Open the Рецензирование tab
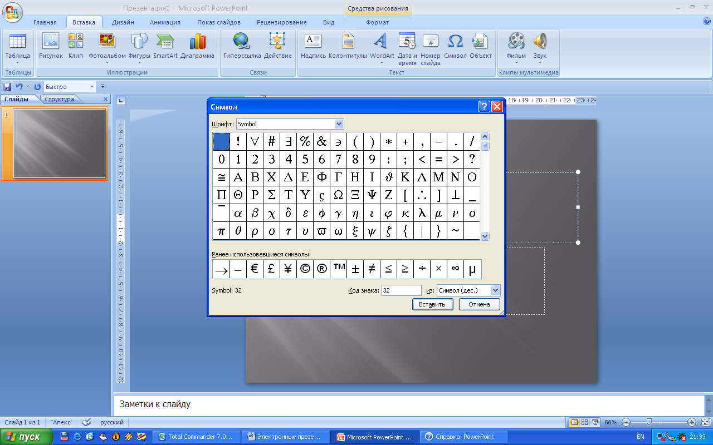The image size is (713, 445). point(282,22)
